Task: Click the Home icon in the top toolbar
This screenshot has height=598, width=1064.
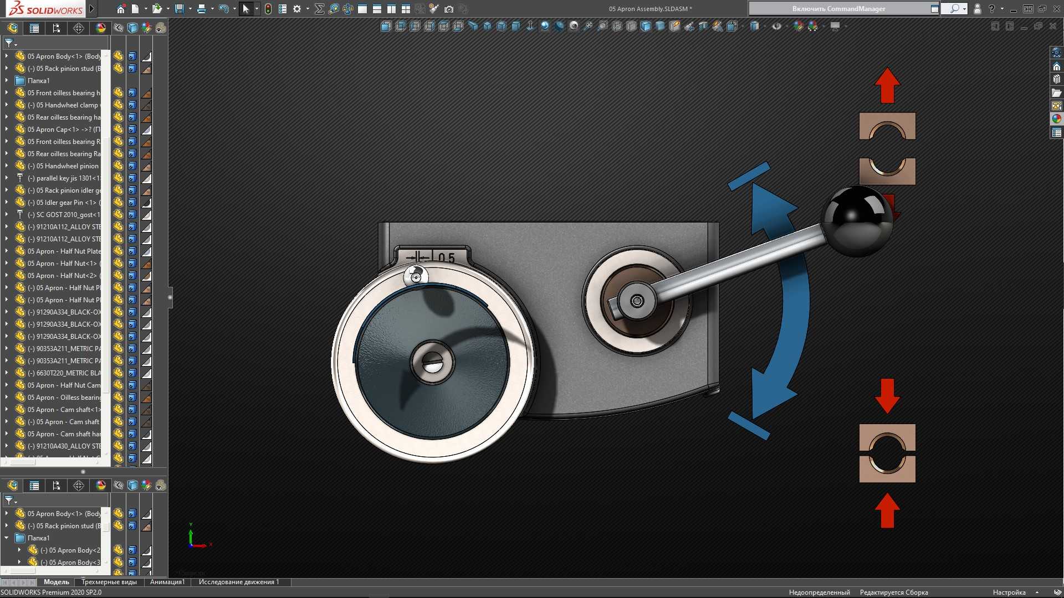Action: pyautogui.click(x=121, y=9)
